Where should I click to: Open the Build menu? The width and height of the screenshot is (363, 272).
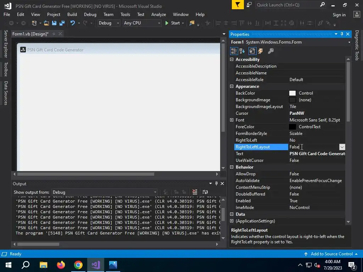pyautogui.click(x=72, y=14)
